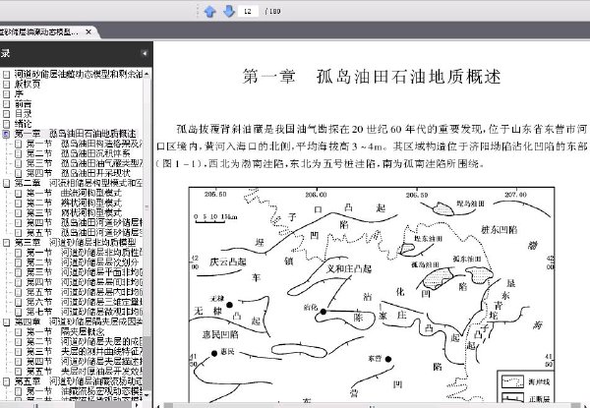Close the open document tab
The image size is (590, 408).
pyautogui.click(x=88, y=32)
